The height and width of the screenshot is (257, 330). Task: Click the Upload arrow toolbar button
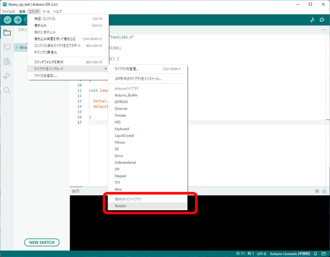18,20
